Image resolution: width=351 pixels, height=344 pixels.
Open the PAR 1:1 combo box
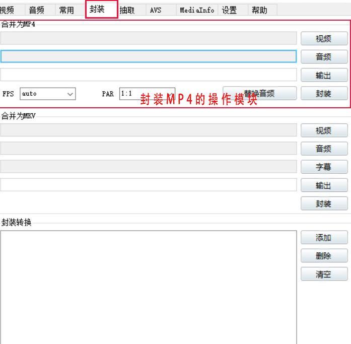point(147,94)
